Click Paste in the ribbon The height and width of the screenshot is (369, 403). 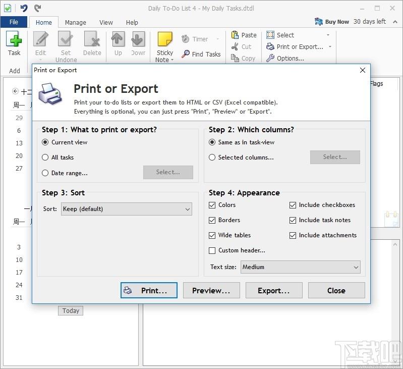click(244, 35)
